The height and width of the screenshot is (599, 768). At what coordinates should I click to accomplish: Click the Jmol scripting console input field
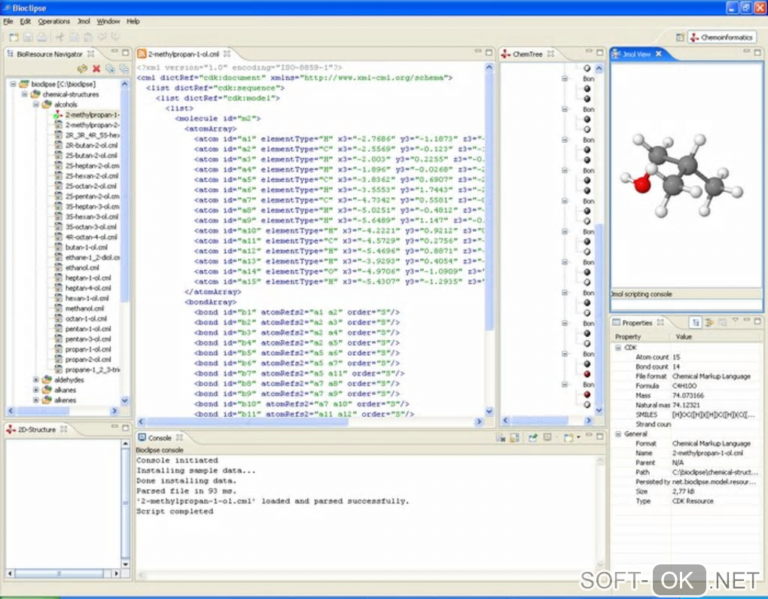point(685,306)
